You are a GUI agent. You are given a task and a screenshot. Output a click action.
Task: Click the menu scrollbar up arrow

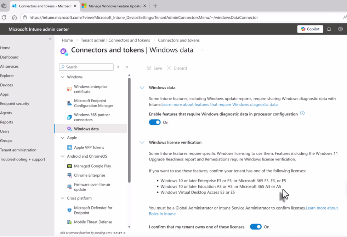tap(129, 75)
